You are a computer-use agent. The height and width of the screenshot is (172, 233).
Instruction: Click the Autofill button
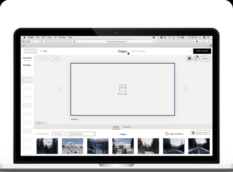pyautogui.click(x=59, y=134)
